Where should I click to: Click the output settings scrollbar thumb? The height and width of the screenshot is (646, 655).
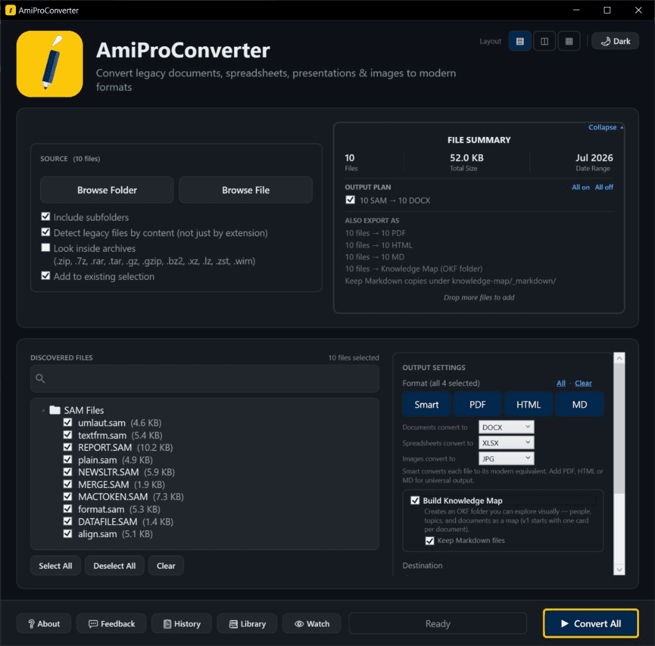619,428
